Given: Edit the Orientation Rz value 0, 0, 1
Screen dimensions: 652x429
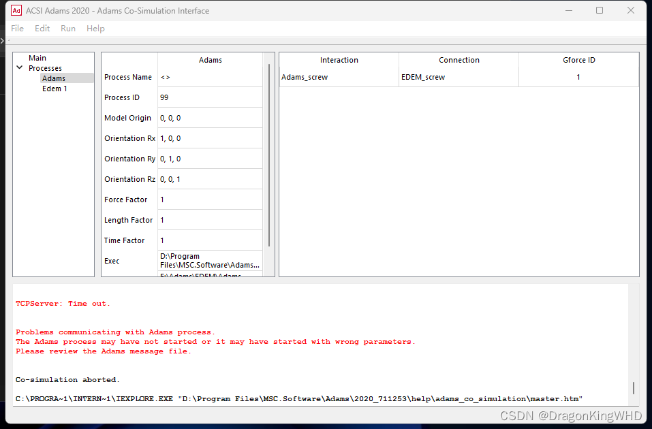Looking at the screenshot, I should [x=210, y=178].
